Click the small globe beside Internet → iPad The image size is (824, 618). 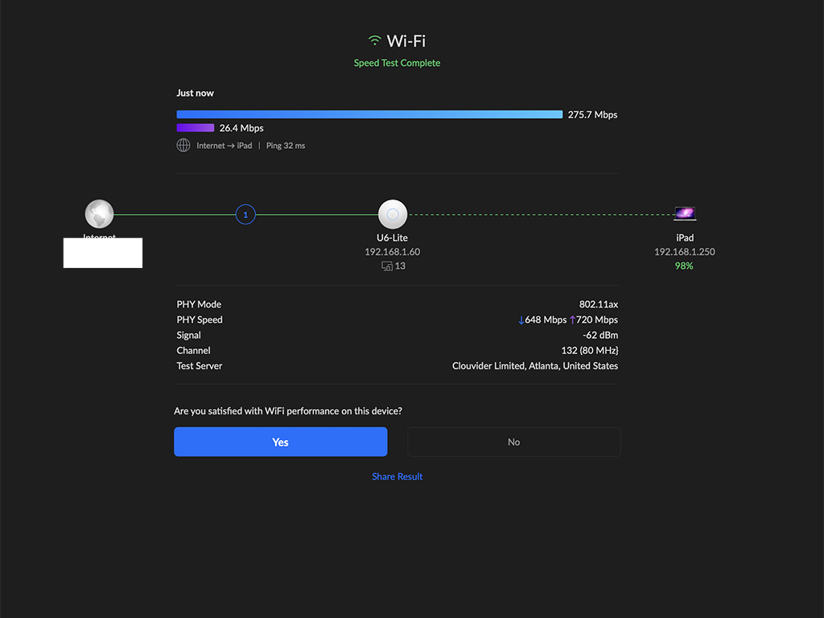click(x=183, y=146)
